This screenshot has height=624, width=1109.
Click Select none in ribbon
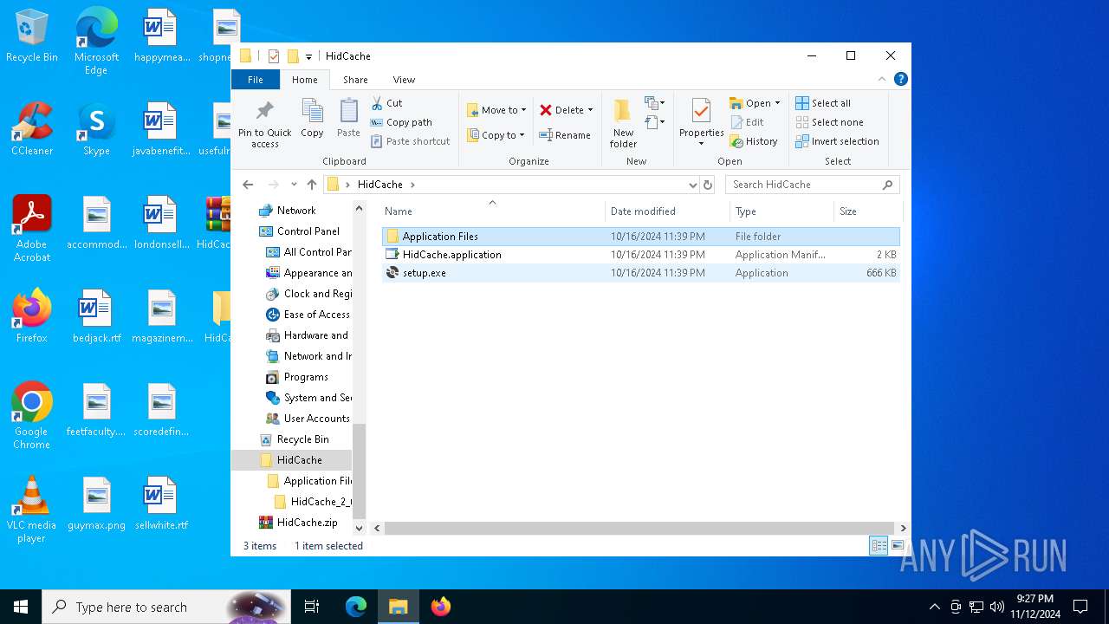pos(829,122)
